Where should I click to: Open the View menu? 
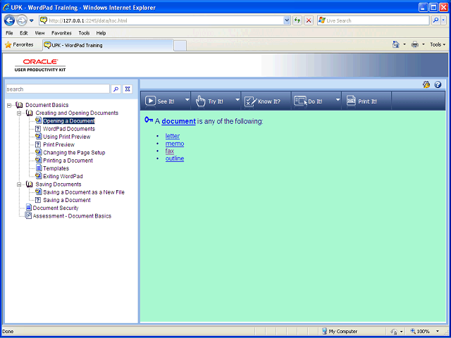pyautogui.click(x=39, y=33)
